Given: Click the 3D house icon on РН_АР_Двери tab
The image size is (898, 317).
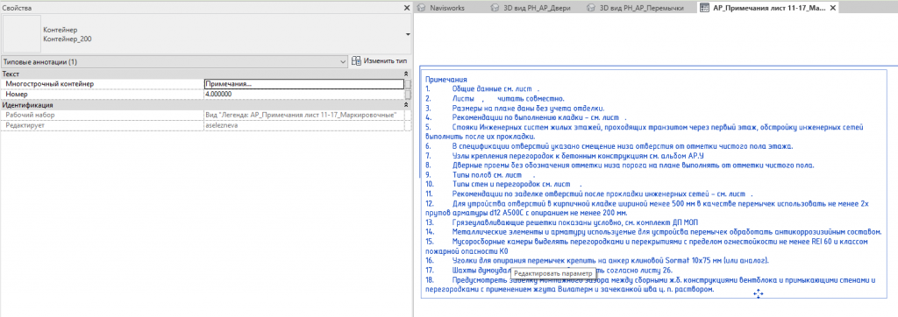Looking at the screenshot, I should tap(495, 8).
